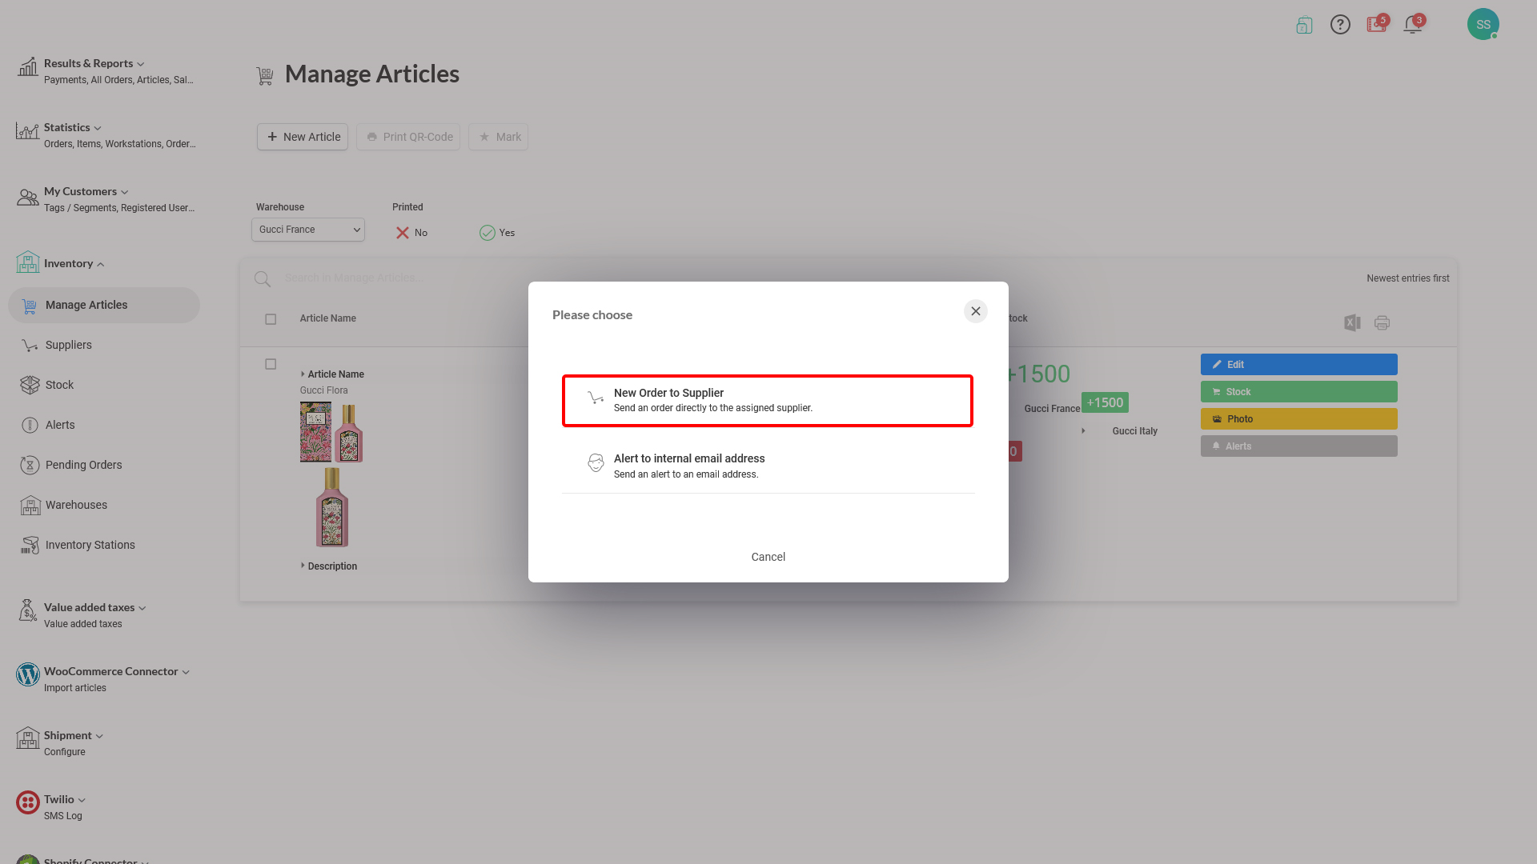Close the Please choose dialog
The width and height of the screenshot is (1537, 864).
975,311
